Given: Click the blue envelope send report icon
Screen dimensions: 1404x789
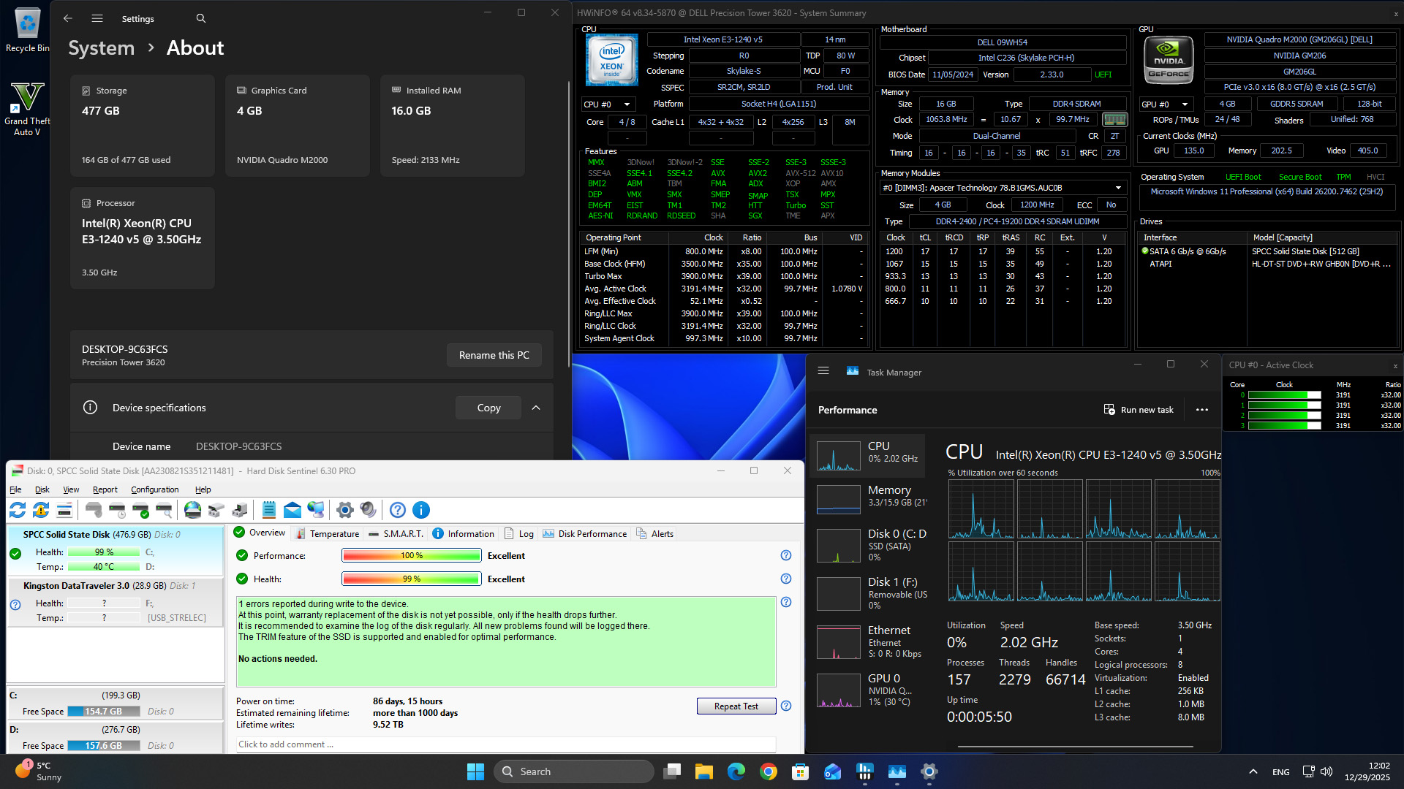Looking at the screenshot, I should pos(292,510).
